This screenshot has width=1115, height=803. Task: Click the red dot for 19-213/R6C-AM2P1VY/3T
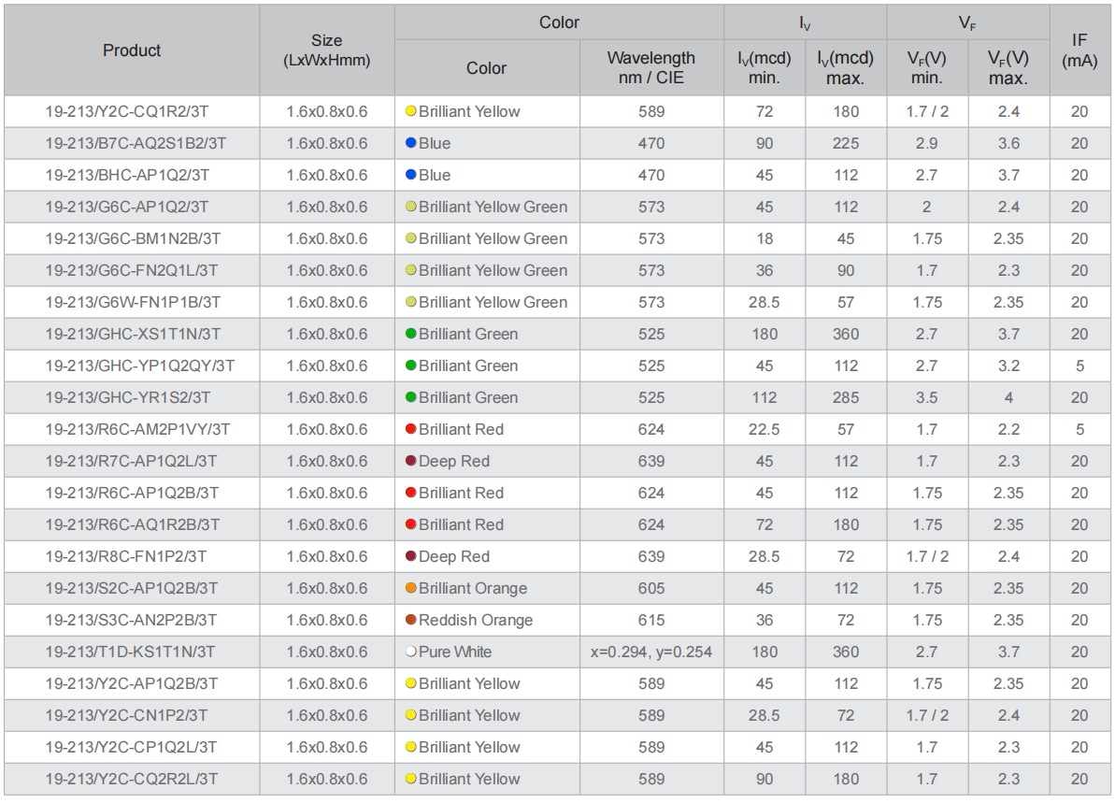pos(410,429)
